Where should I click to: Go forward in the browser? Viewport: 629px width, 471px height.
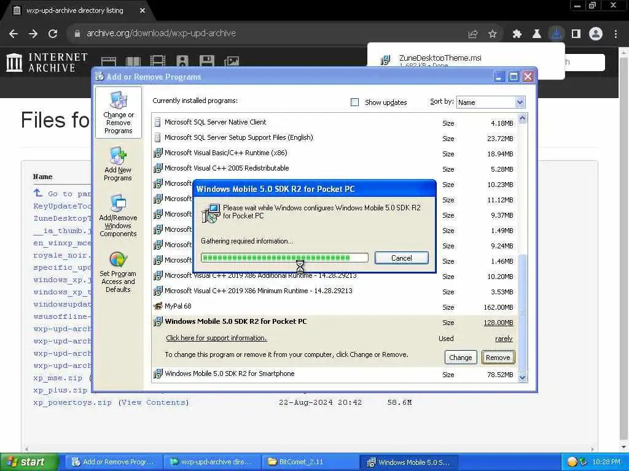(33, 34)
